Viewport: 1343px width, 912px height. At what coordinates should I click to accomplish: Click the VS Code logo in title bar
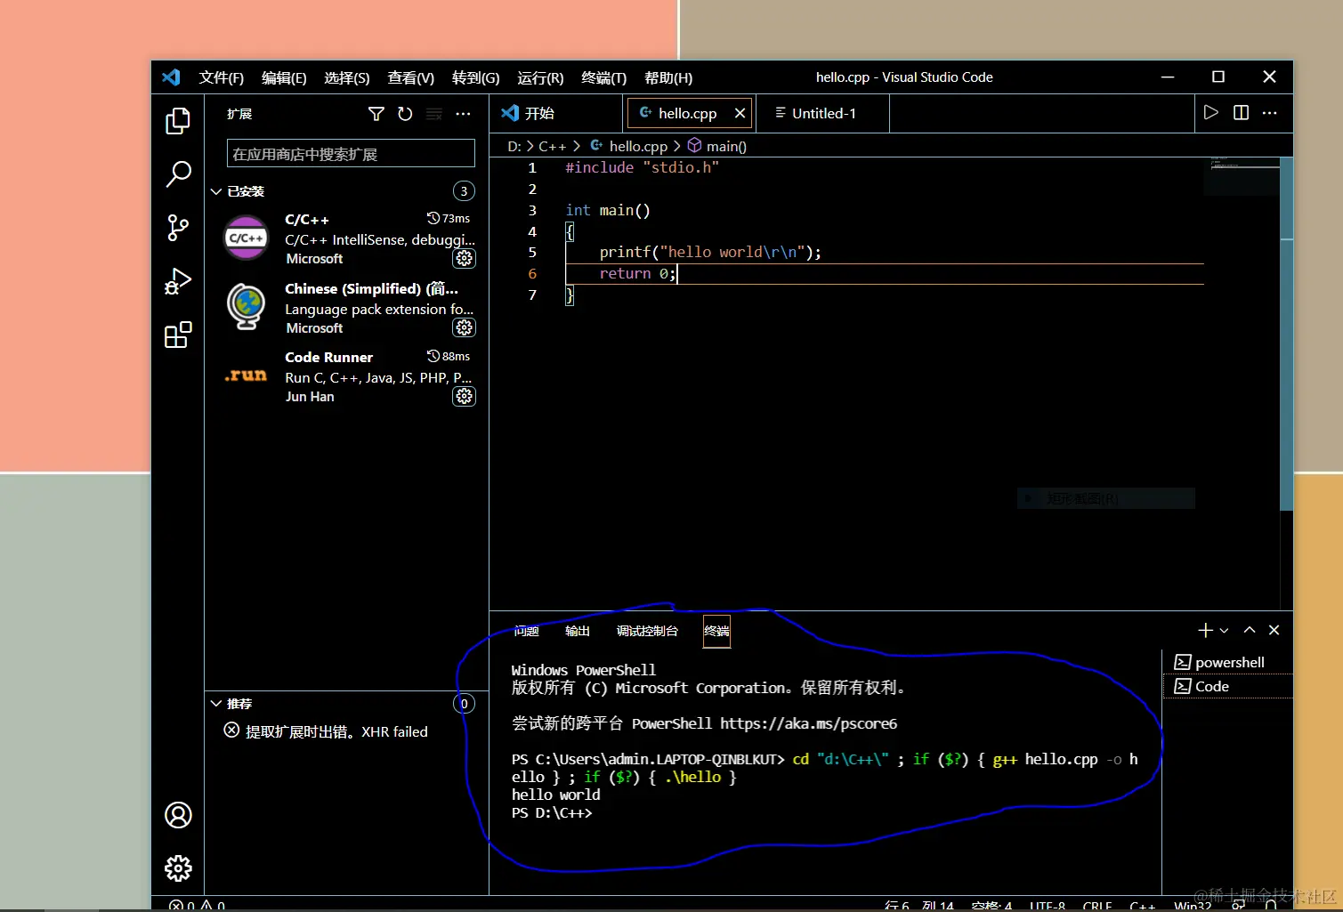[x=171, y=77]
